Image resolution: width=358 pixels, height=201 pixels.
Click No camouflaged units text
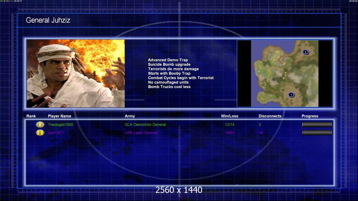[168, 82]
